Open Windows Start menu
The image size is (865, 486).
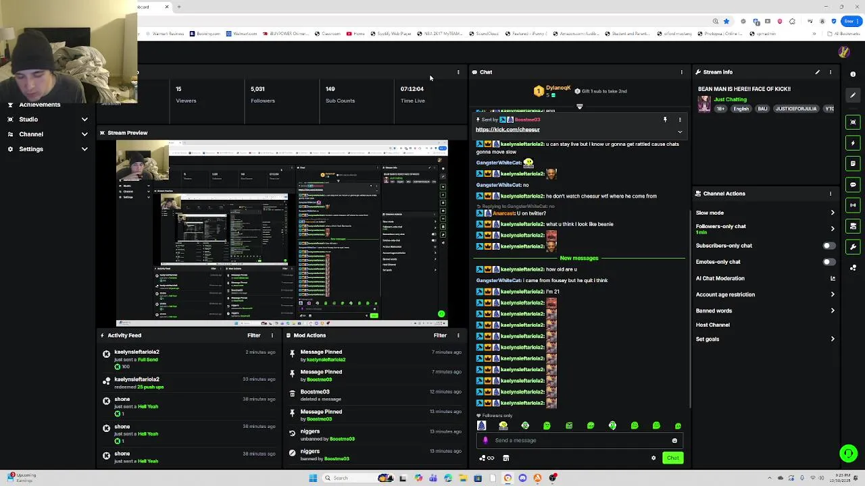point(313,478)
